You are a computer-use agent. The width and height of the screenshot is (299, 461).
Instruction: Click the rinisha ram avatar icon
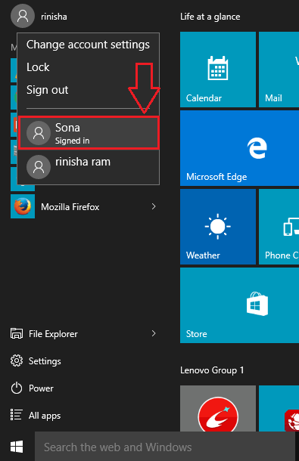tap(39, 167)
